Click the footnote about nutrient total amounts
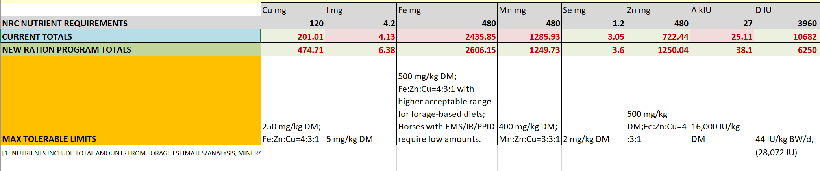The width and height of the screenshot is (820, 171). (x=130, y=153)
